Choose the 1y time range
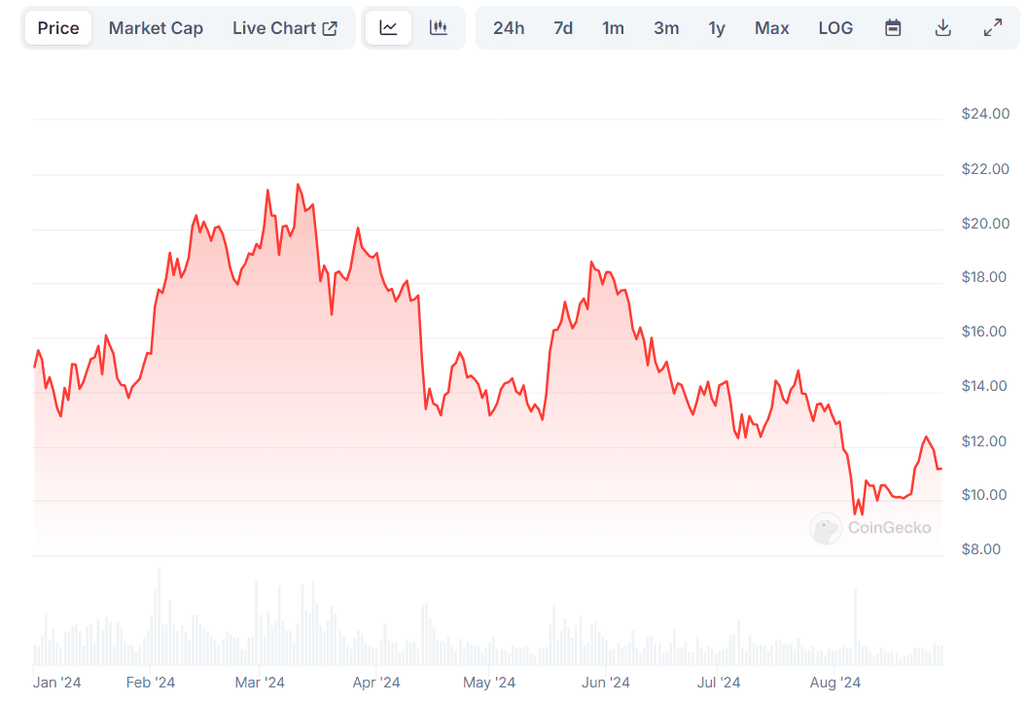 click(717, 28)
